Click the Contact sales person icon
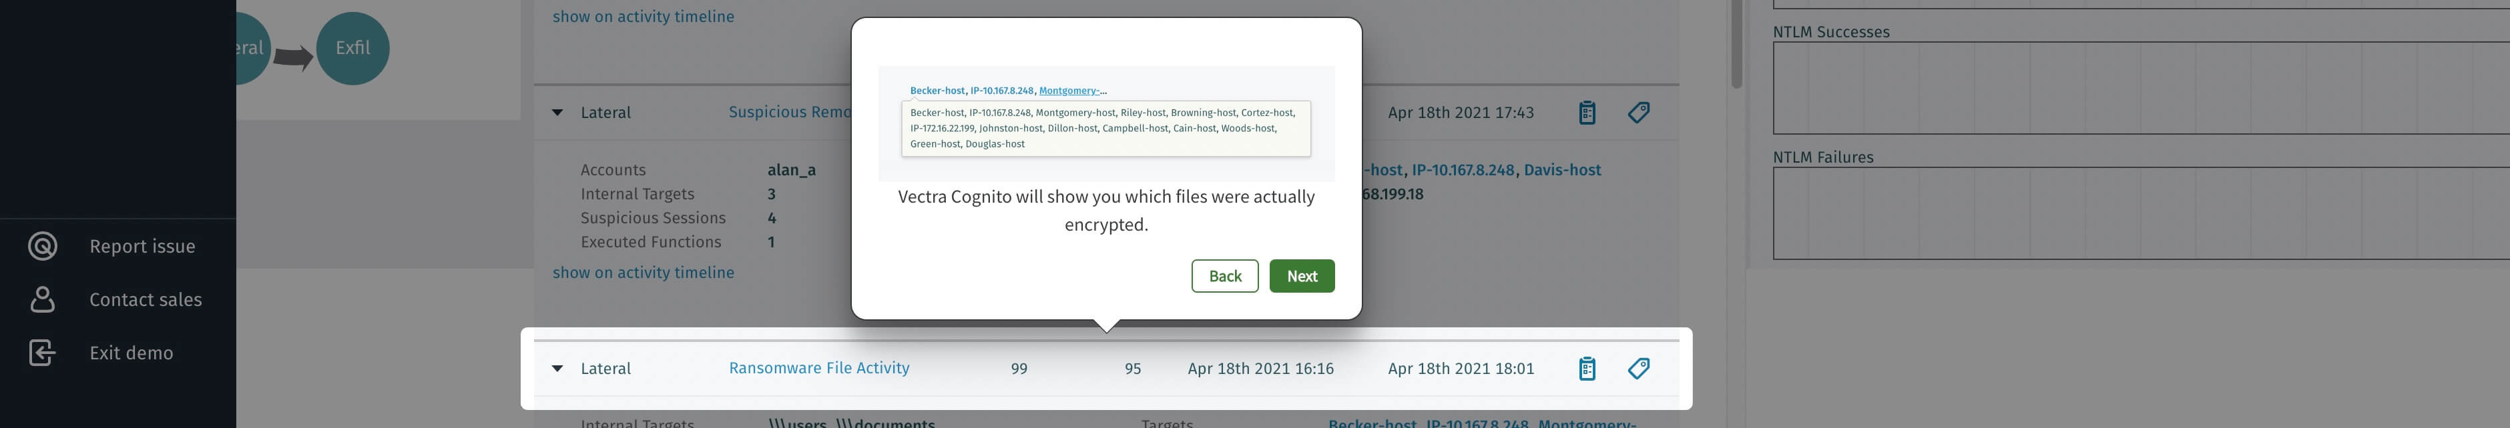The image size is (2510, 428). tap(43, 299)
